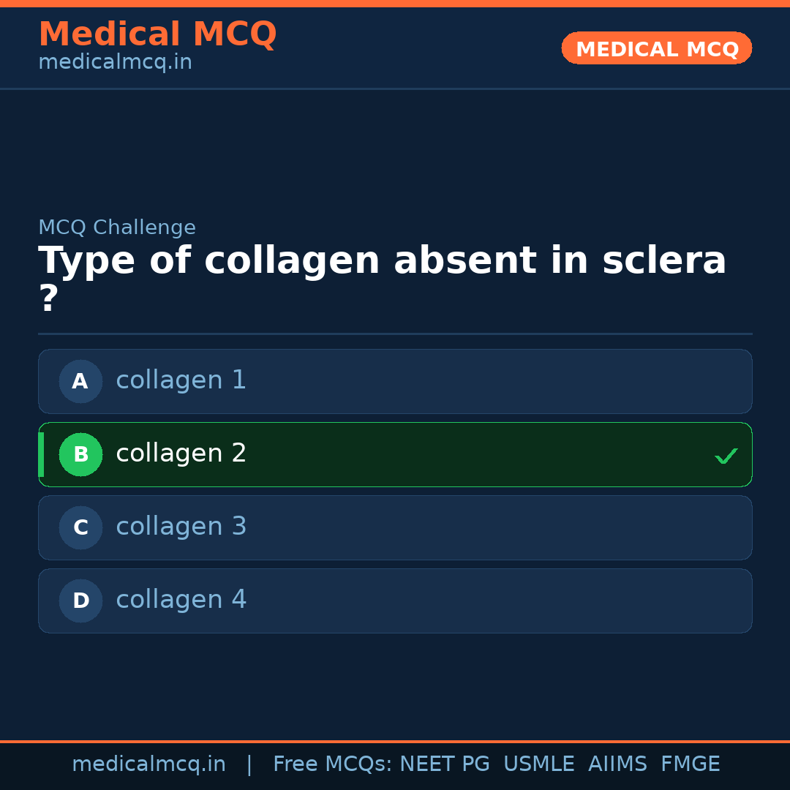Select answer option collagen 1
790x790 pixels.
click(395, 381)
